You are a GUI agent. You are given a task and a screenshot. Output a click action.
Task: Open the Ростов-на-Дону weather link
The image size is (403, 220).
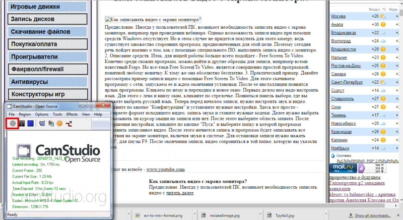(x=346, y=66)
